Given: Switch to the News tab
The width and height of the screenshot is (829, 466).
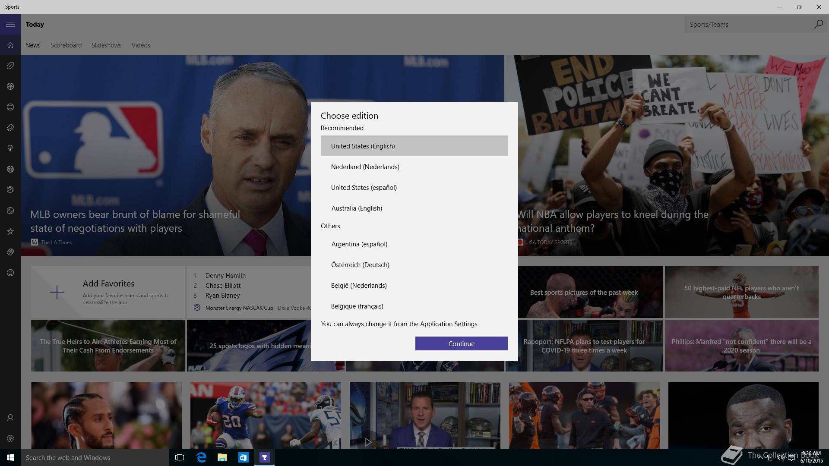Looking at the screenshot, I should (33, 45).
